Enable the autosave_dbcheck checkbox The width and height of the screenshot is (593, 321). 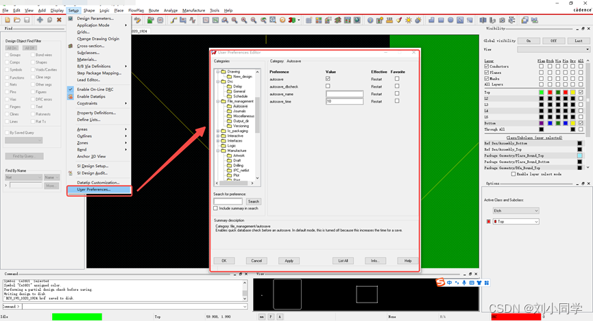(328, 86)
